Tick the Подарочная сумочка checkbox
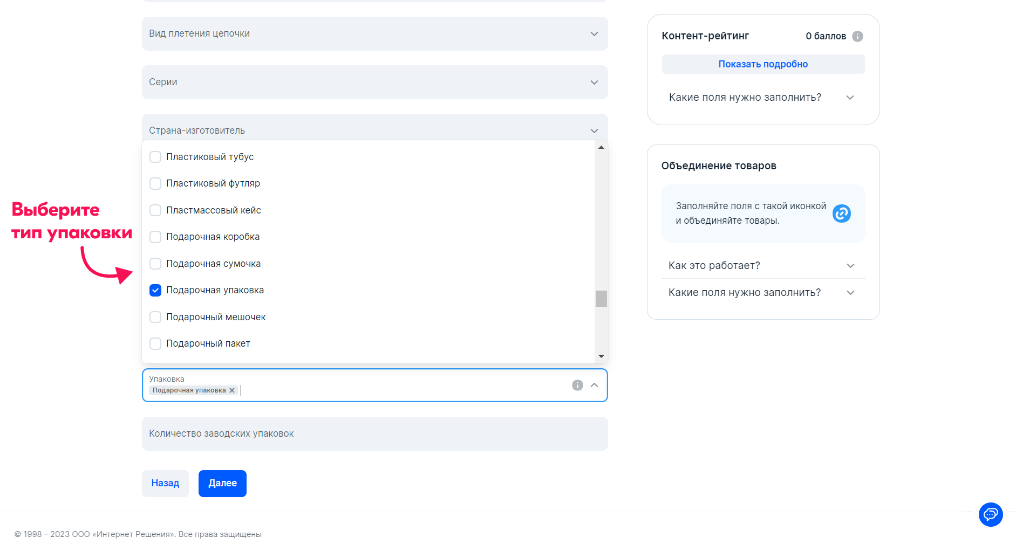Screen dimensions: 1016x551 (155, 264)
